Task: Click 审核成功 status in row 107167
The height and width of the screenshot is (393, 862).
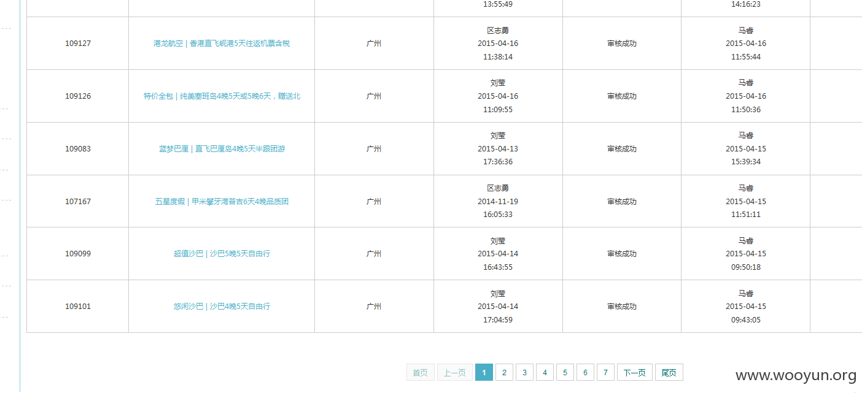Action: [x=622, y=202]
